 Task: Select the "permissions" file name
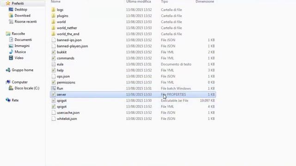[x=66, y=82]
